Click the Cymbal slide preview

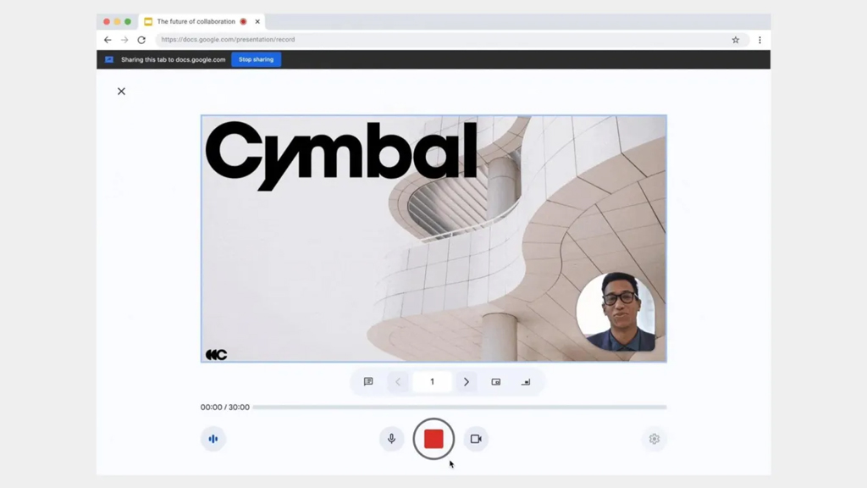point(433,238)
